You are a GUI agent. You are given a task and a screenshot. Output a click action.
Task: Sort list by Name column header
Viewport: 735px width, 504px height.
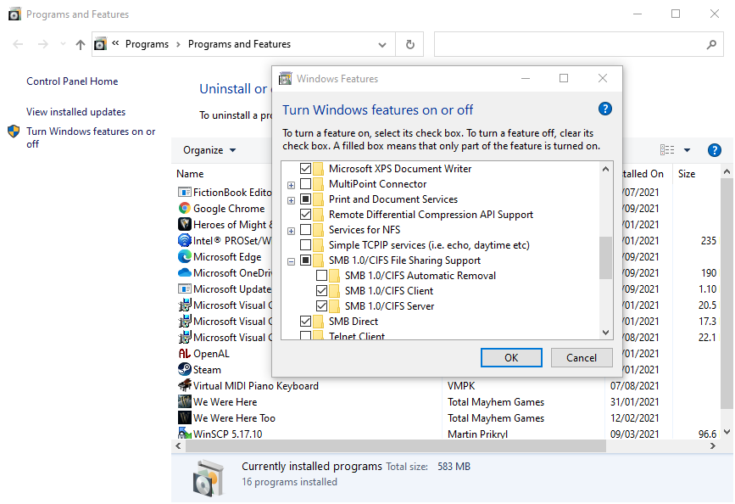(190, 174)
